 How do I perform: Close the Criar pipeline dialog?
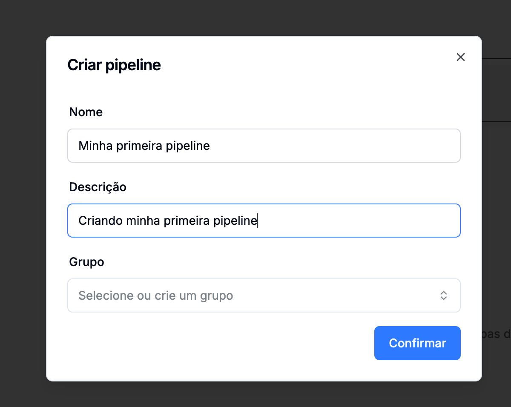pyautogui.click(x=460, y=57)
